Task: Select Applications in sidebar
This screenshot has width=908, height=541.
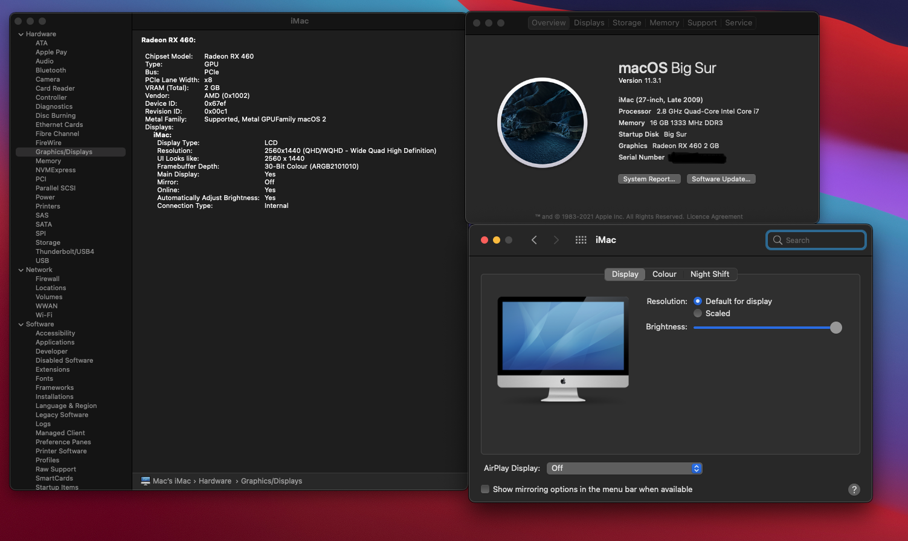Action: pyautogui.click(x=55, y=343)
